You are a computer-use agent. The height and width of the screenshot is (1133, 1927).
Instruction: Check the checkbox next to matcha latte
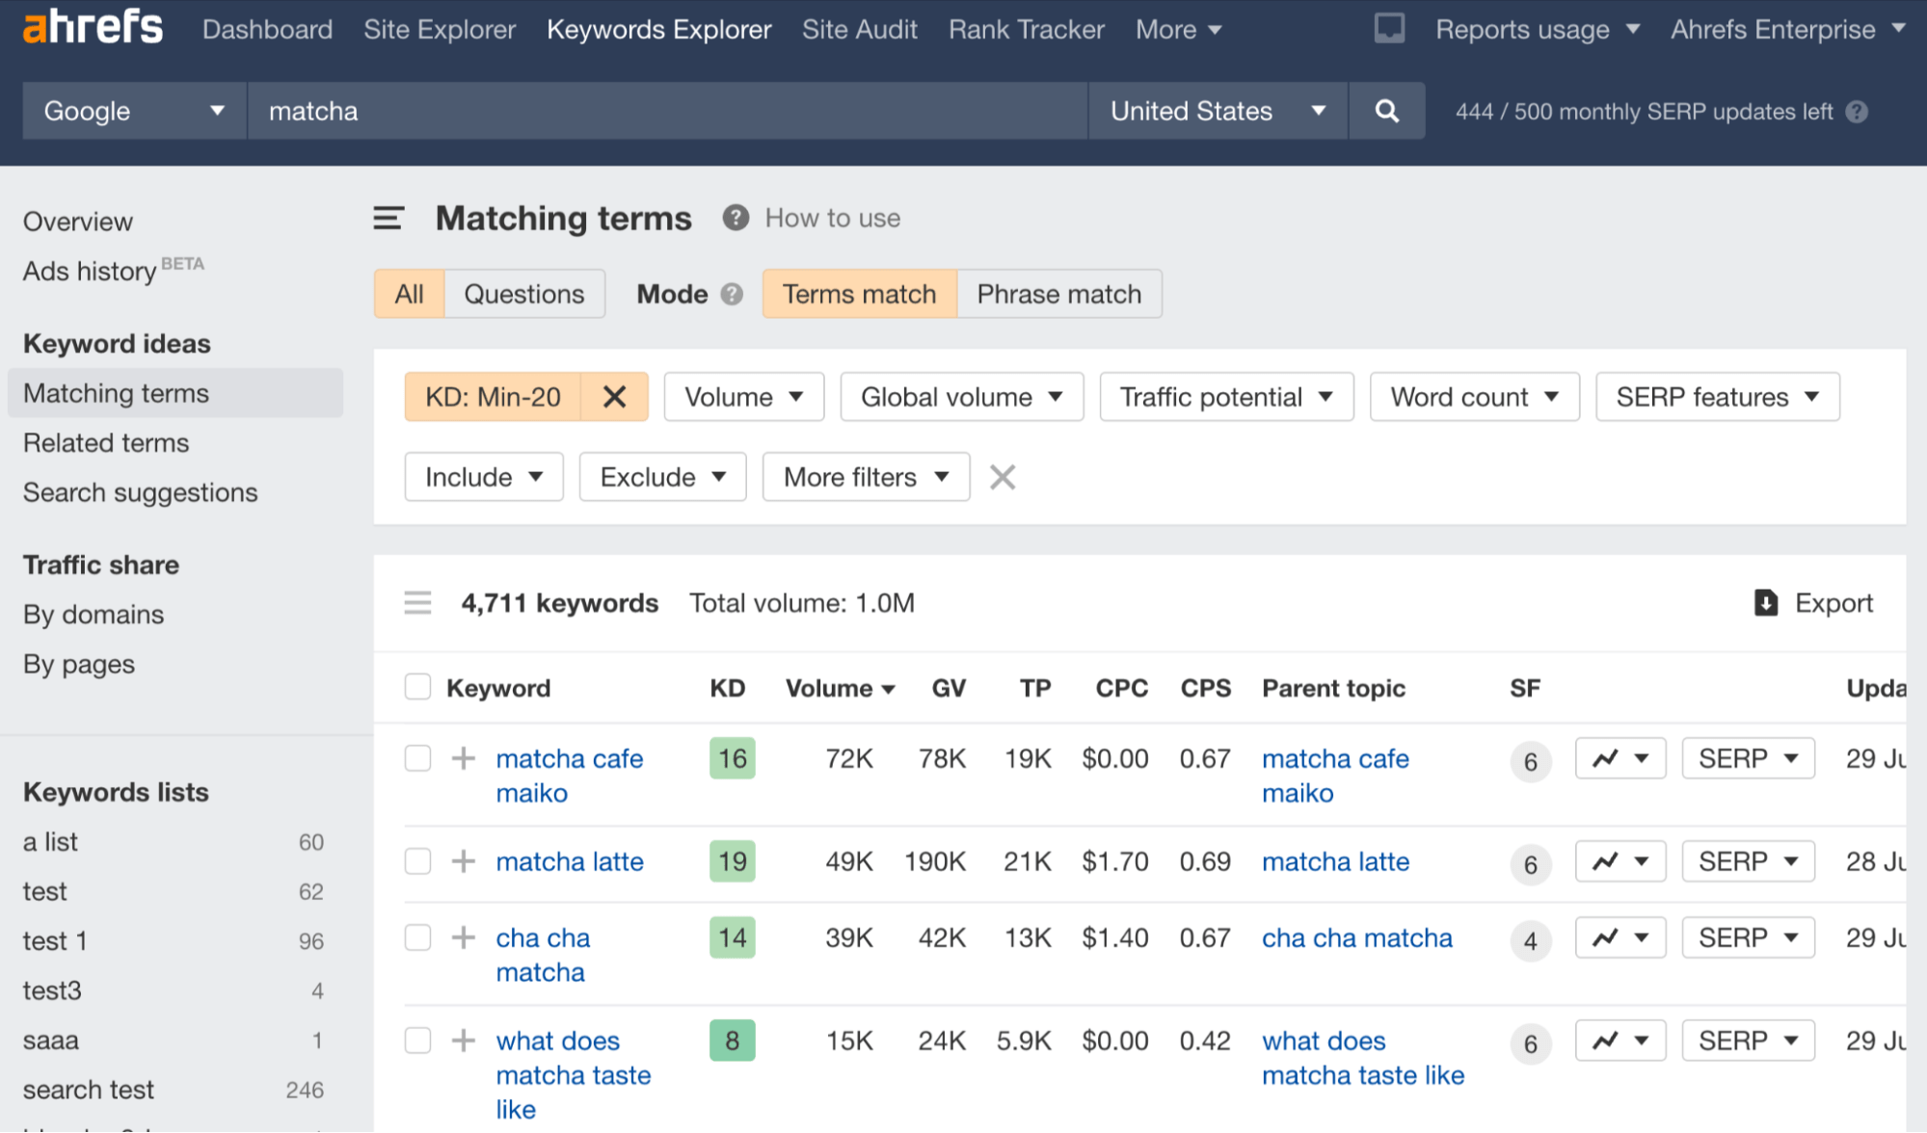tap(419, 859)
